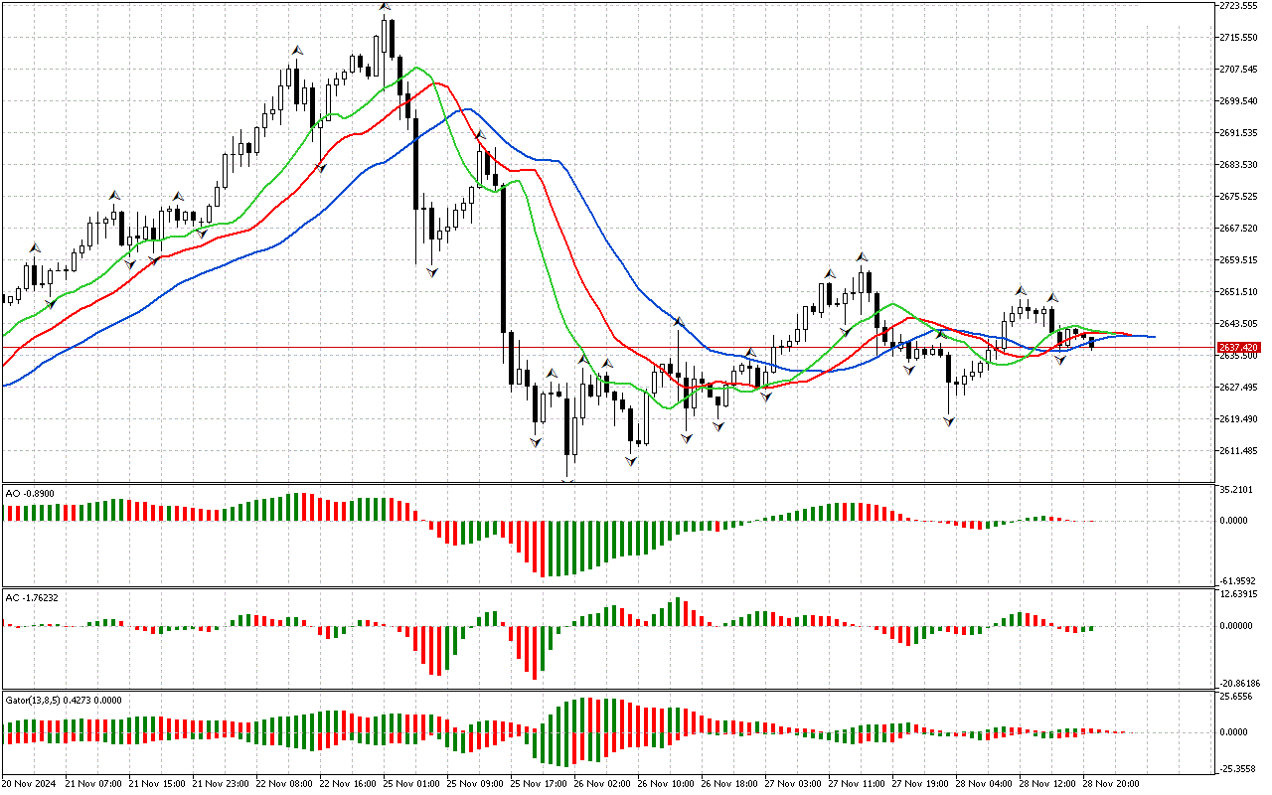Select the 22 Nov 08:00 time label
Viewport: 1272px width, 795px height.
tap(284, 784)
